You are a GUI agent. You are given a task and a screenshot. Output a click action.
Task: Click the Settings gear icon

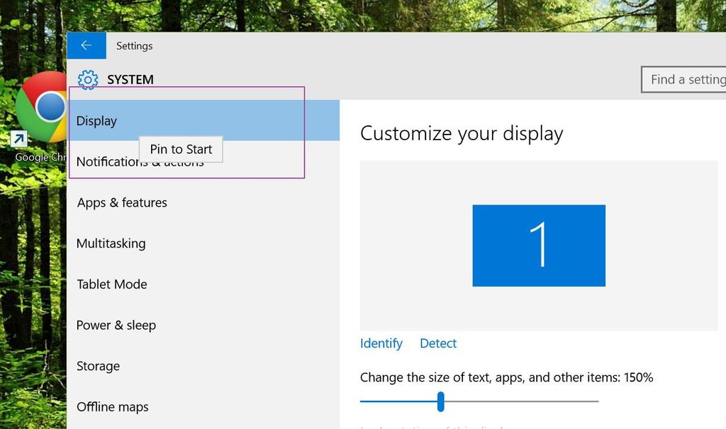[87, 79]
